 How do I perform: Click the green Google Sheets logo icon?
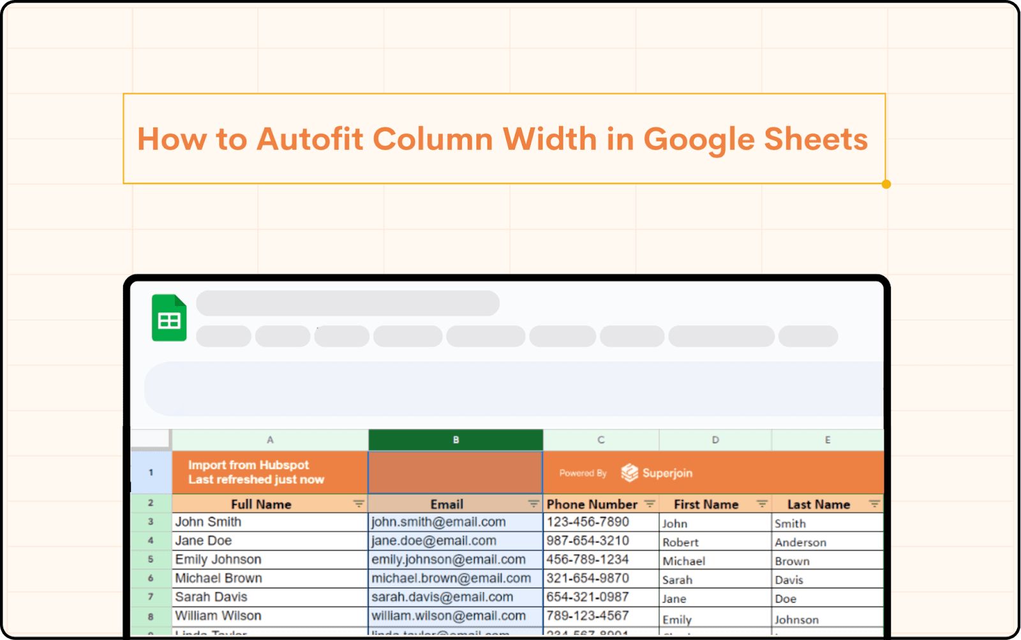coord(169,317)
